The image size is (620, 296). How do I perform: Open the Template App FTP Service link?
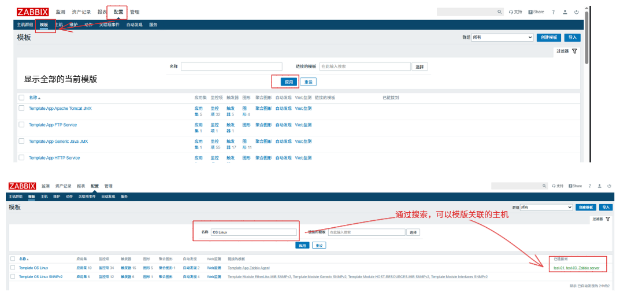pos(53,125)
